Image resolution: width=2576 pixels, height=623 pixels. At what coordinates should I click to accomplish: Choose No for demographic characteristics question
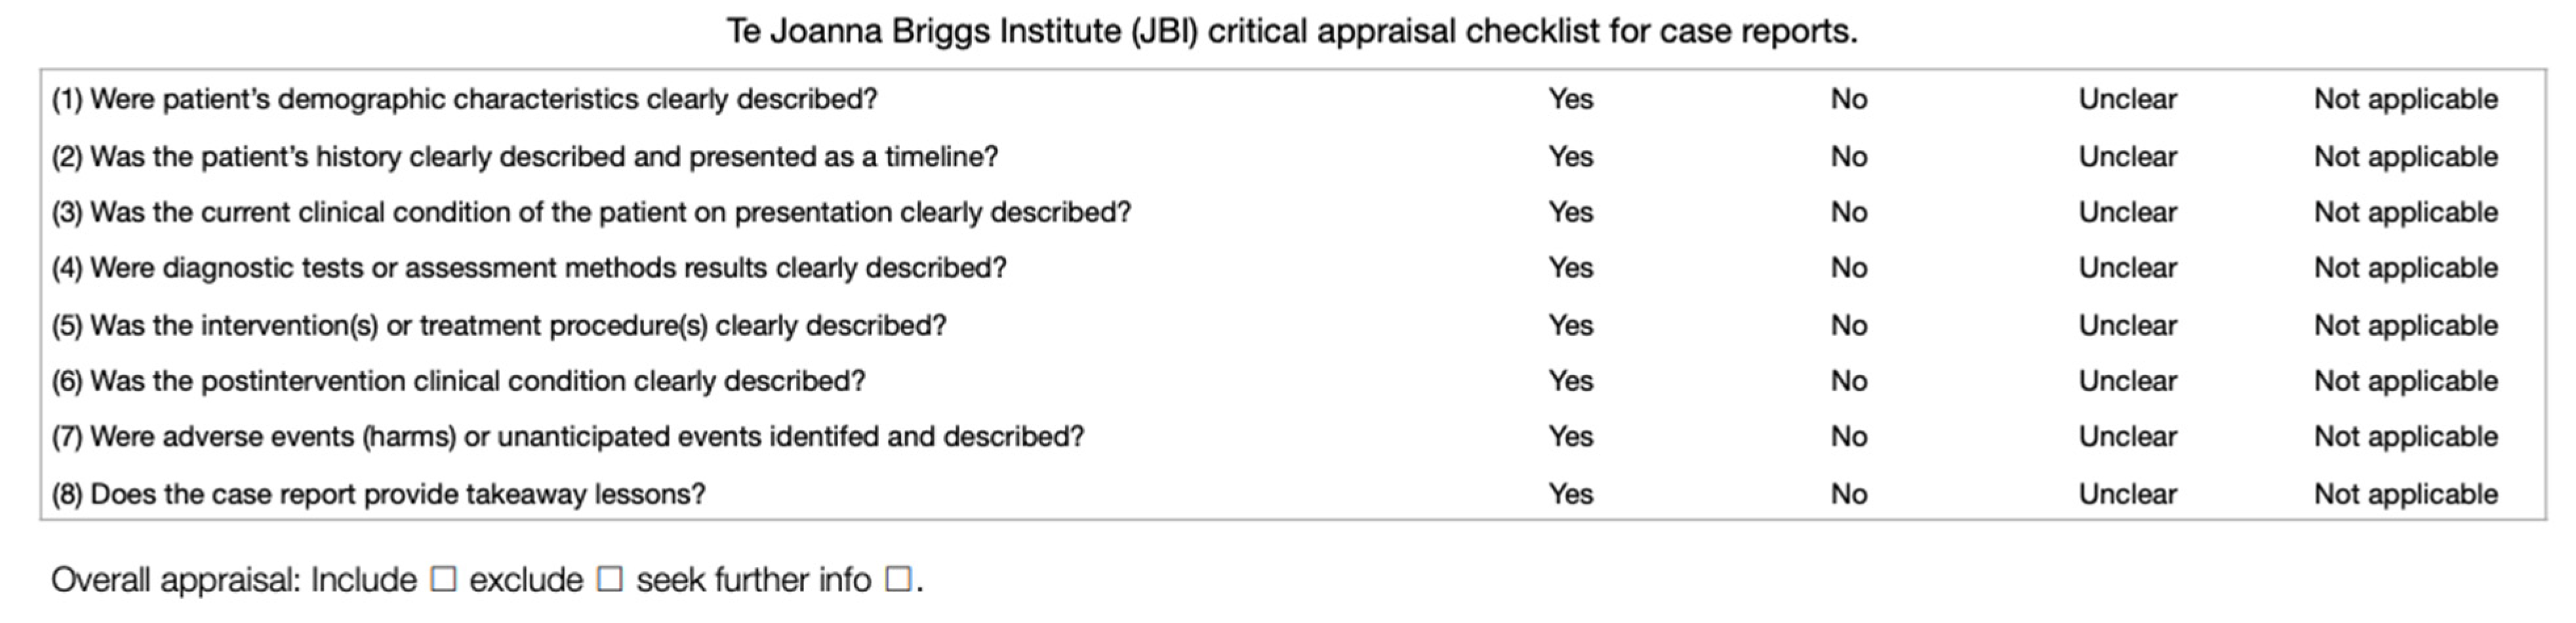(x=1848, y=100)
